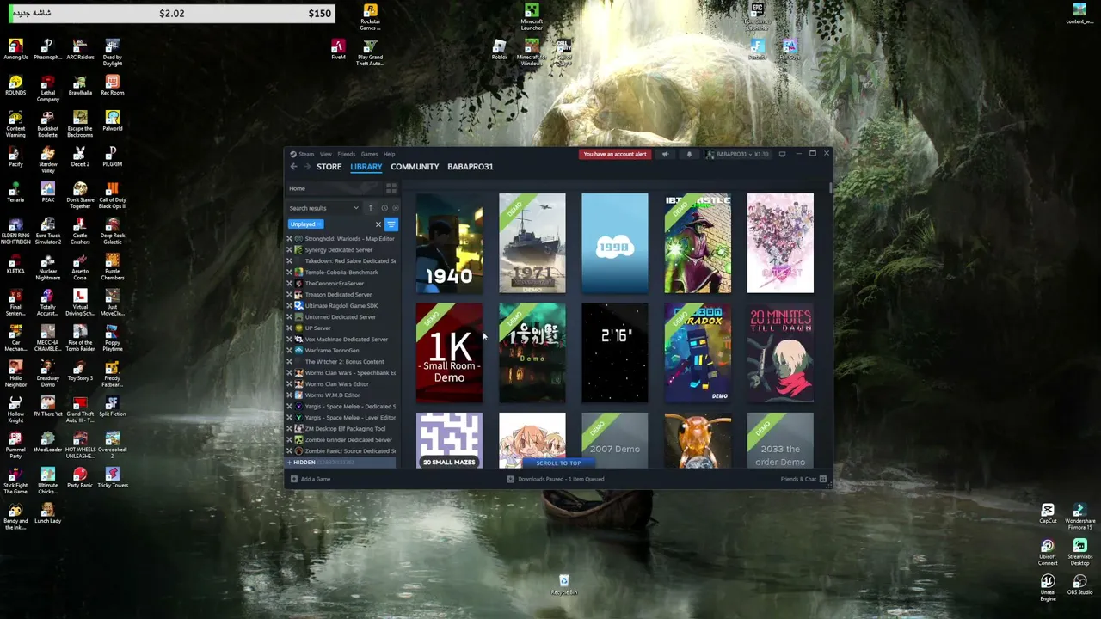Viewport: 1101px width, 619px height.
Task: Select the CapCut desktop icon
Action: point(1048,514)
